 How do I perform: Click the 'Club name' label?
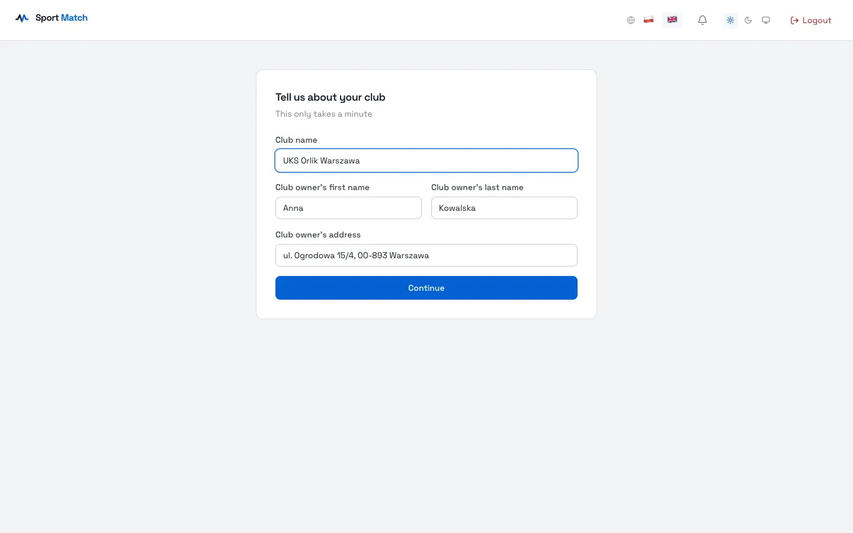coord(296,140)
